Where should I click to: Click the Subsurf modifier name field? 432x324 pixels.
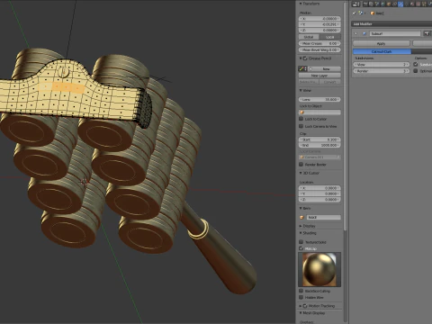[395, 33]
